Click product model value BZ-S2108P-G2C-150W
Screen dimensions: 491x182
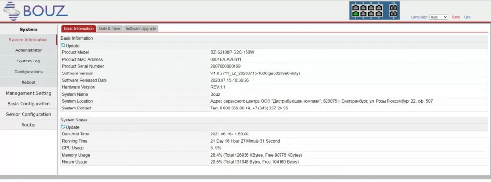pyautogui.click(x=233, y=52)
